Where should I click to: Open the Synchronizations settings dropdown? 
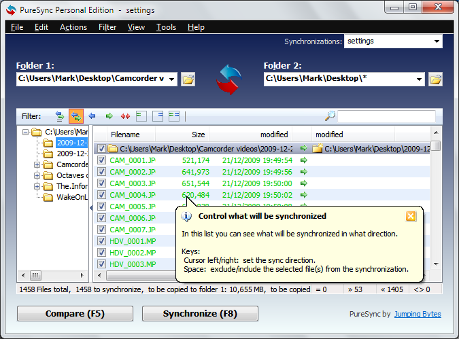tap(437, 41)
